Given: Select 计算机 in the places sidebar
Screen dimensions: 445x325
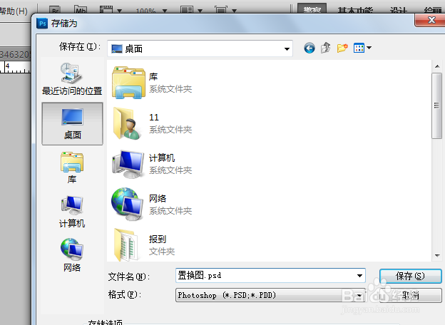Looking at the screenshot, I should 72,212.
